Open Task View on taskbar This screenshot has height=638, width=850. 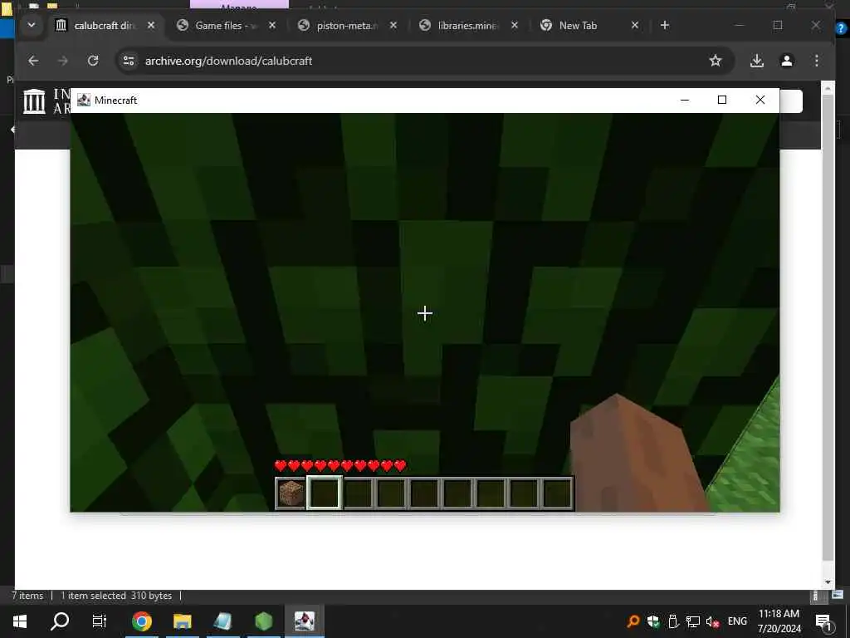click(100, 621)
